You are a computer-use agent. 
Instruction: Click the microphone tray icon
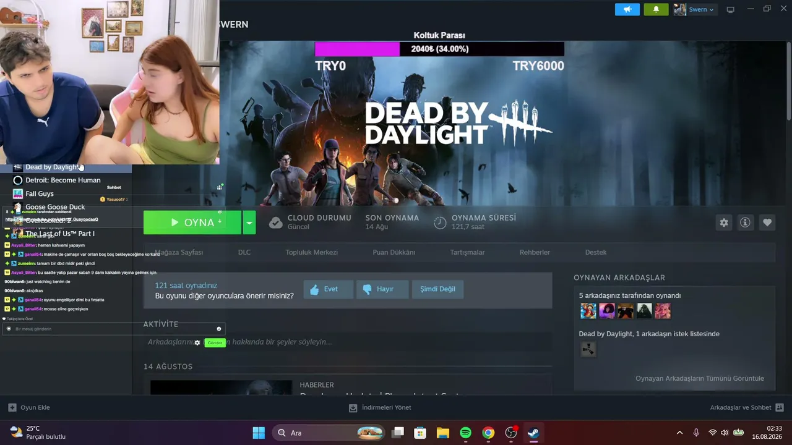coord(696,433)
